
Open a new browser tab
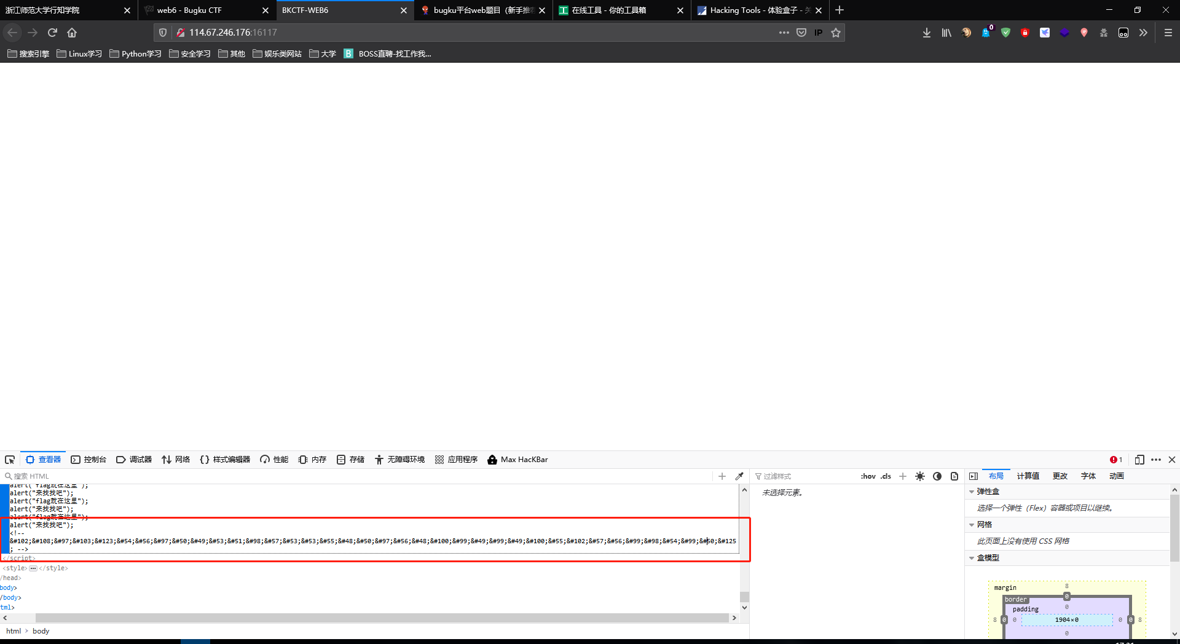click(x=840, y=10)
